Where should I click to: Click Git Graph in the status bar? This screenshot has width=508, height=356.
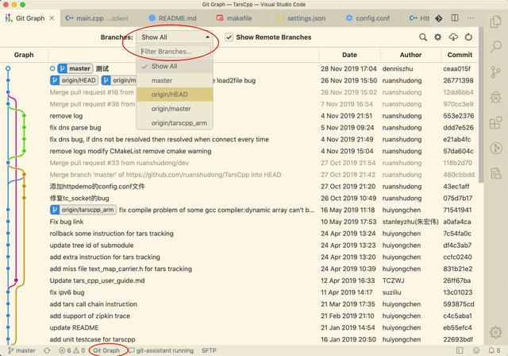[106, 350]
